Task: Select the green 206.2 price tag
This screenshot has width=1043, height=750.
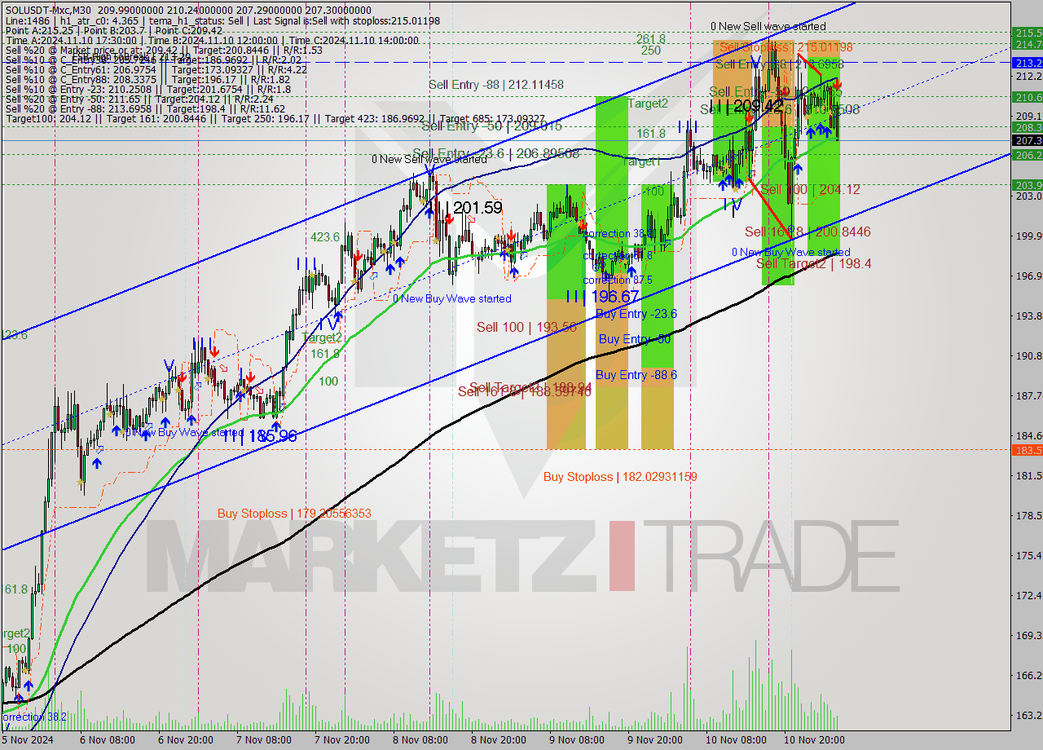Action: 1027,154
